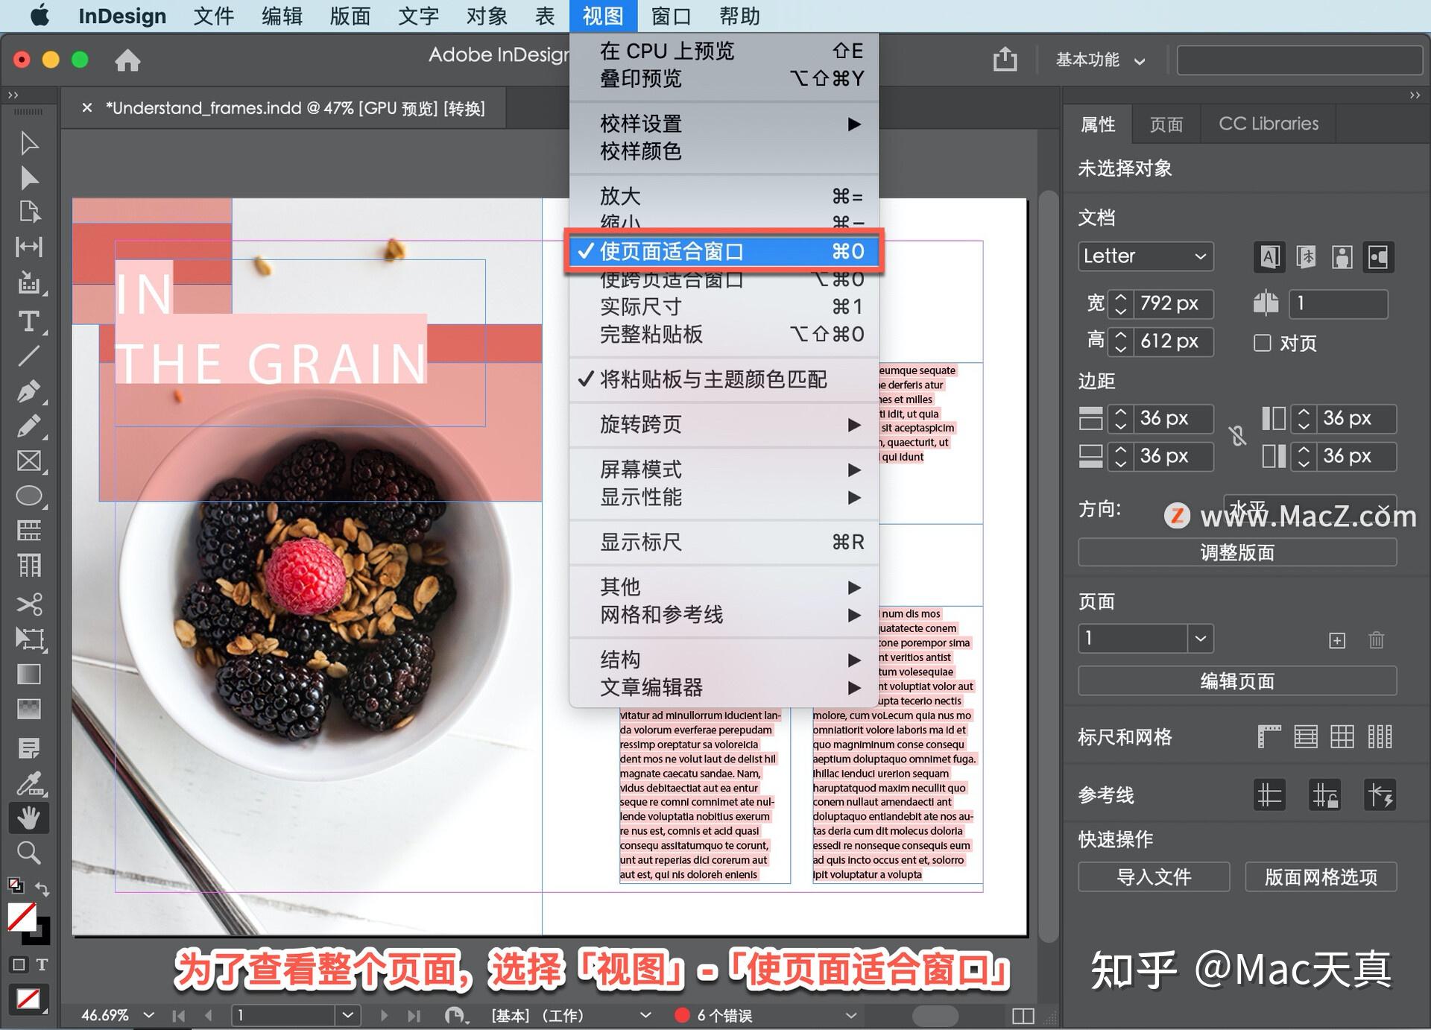This screenshot has height=1030, width=1431.
Task: Open the zoom level dropdown at bottom left
Action: (x=148, y=1014)
